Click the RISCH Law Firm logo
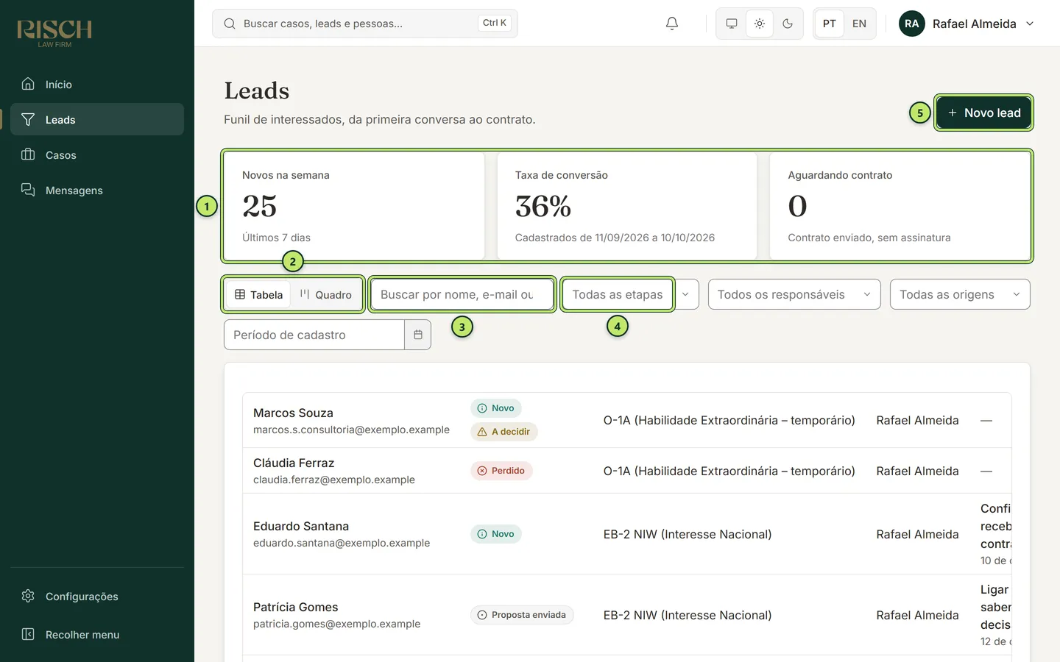 [54, 33]
